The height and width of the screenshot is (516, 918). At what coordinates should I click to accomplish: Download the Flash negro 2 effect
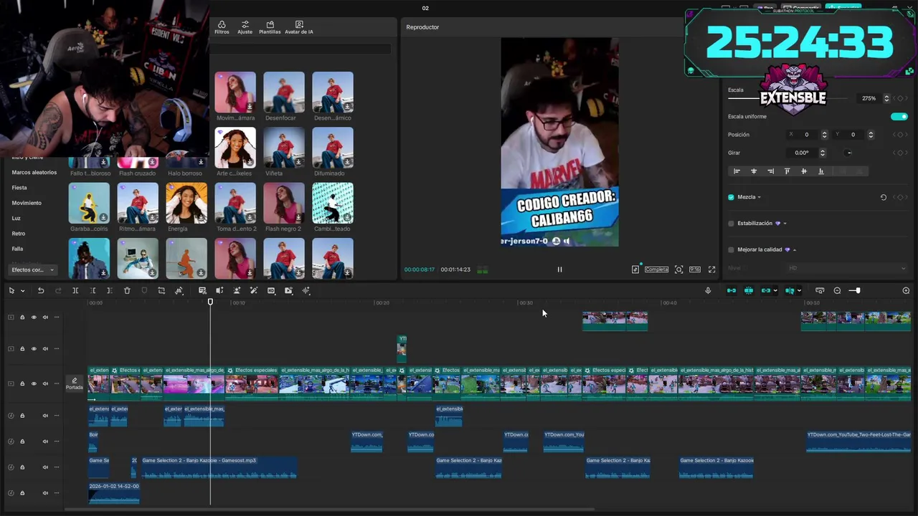pyautogui.click(x=299, y=217)
